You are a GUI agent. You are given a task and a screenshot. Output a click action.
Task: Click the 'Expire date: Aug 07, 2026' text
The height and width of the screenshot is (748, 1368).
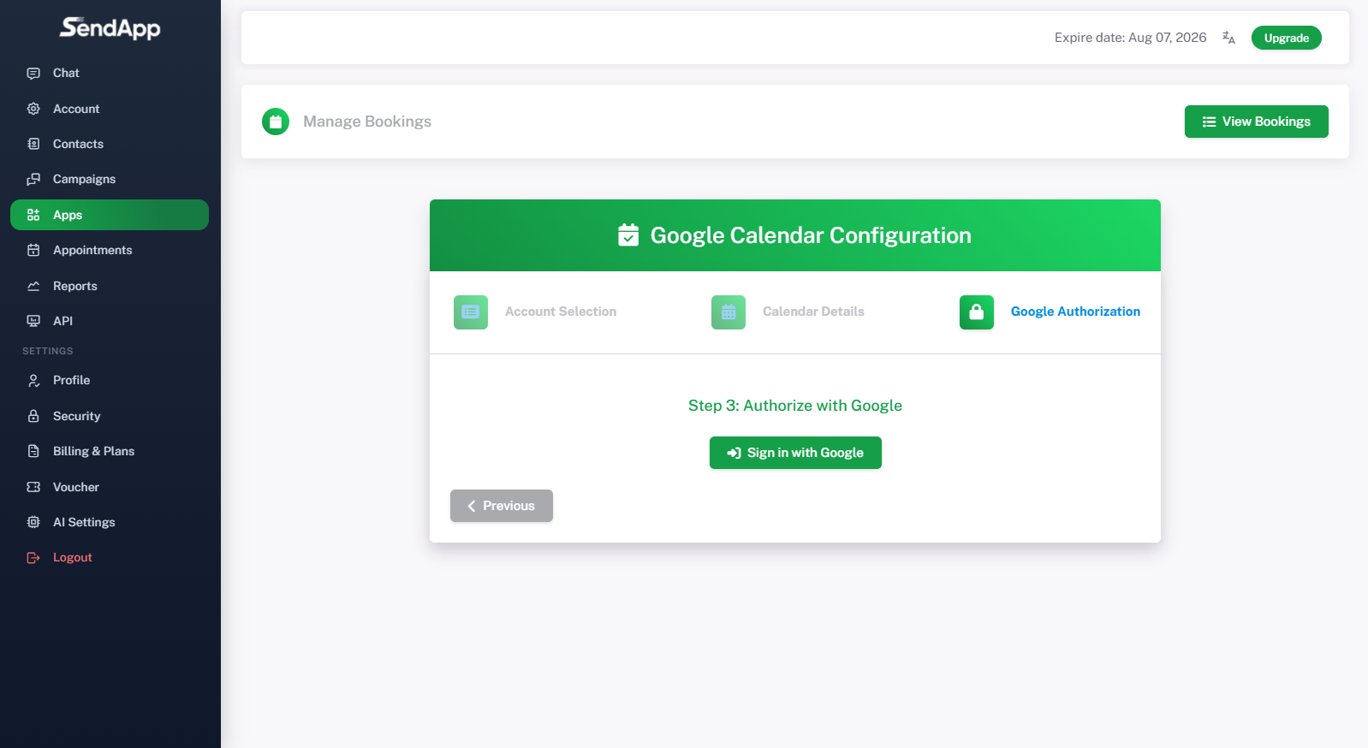coord(1130,38)
